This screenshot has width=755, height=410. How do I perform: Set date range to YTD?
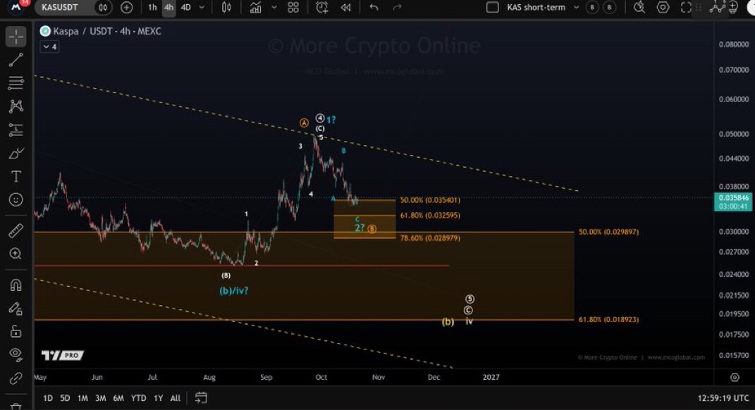139,398
